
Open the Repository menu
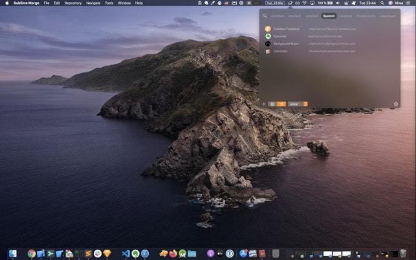[73, 3]
